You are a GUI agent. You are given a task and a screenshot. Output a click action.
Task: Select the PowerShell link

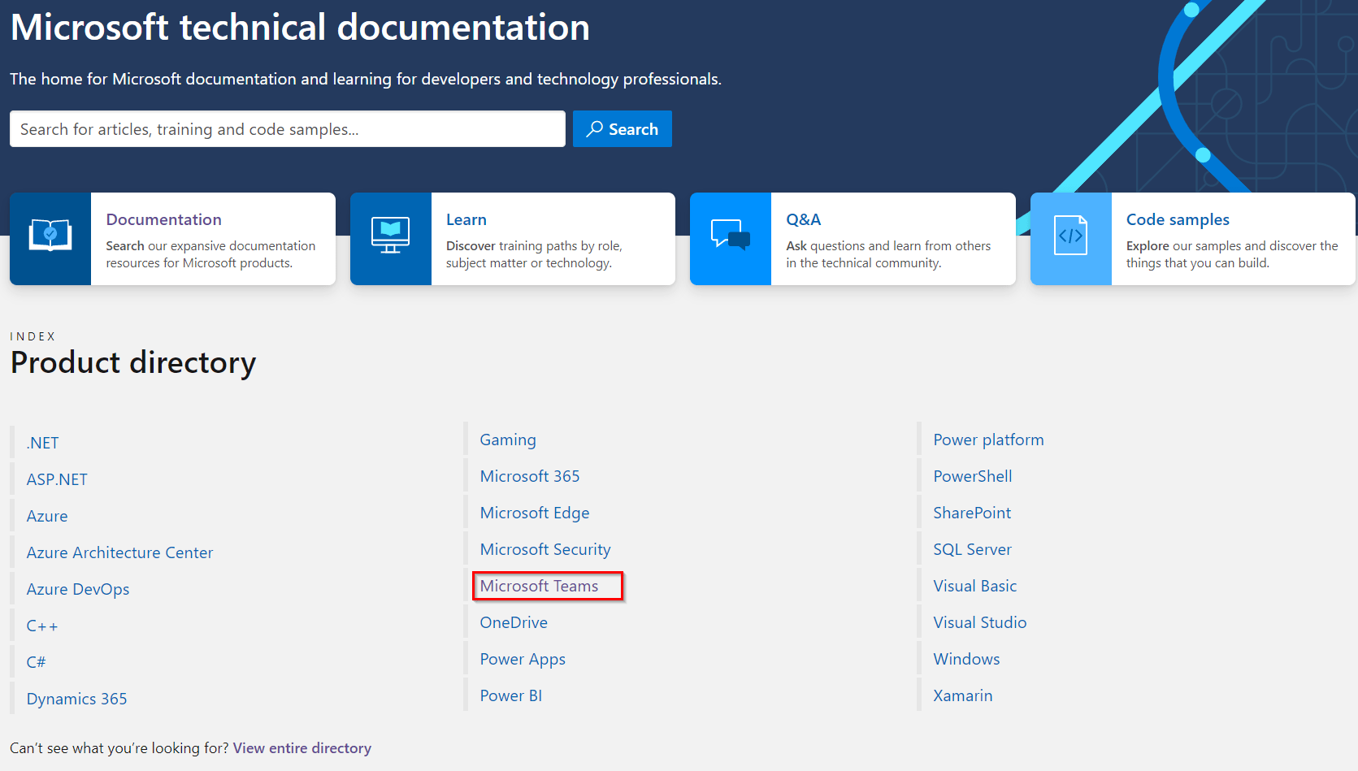[973, 476]
